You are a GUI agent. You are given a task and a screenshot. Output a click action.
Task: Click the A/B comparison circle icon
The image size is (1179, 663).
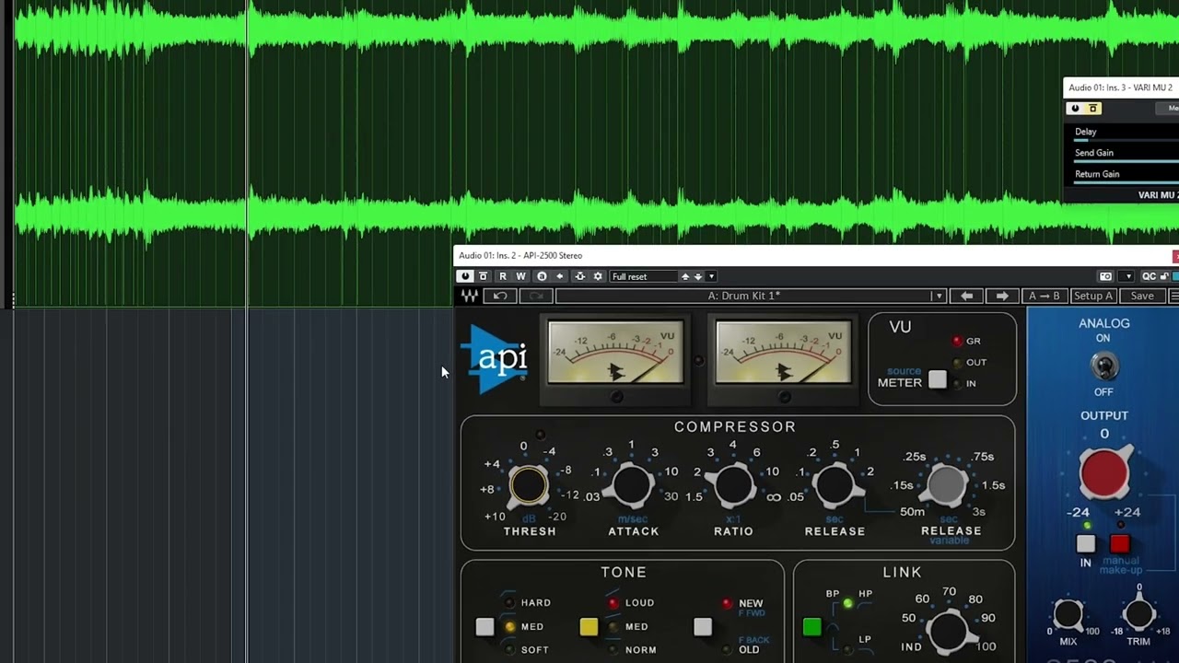coord(542,276)
